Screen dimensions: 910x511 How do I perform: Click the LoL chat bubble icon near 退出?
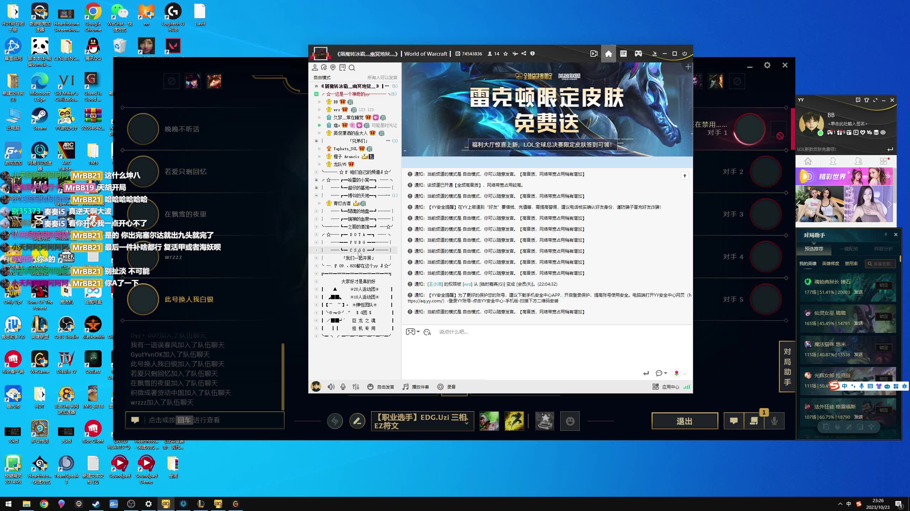point(734,421)
